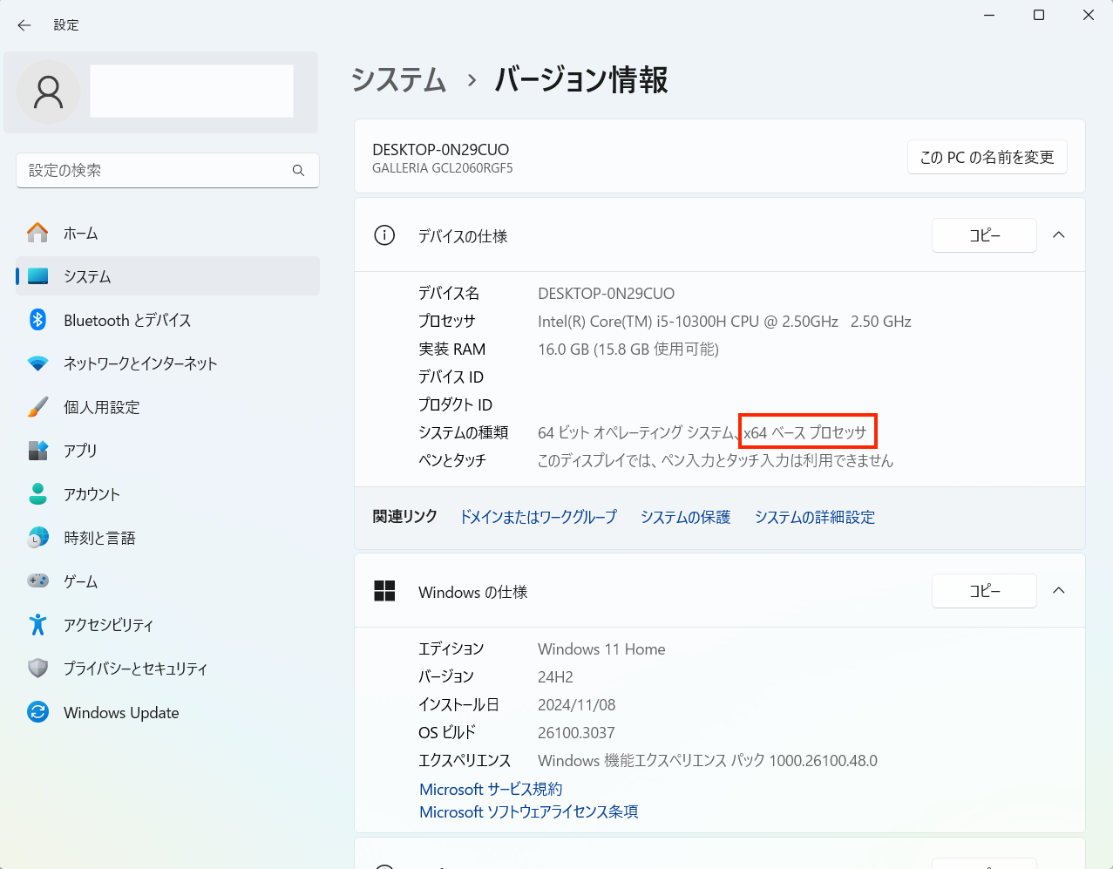The height and width of the screenshot is (869, 1113).
Task: Close the Settings window
Action: [1089, 16]
